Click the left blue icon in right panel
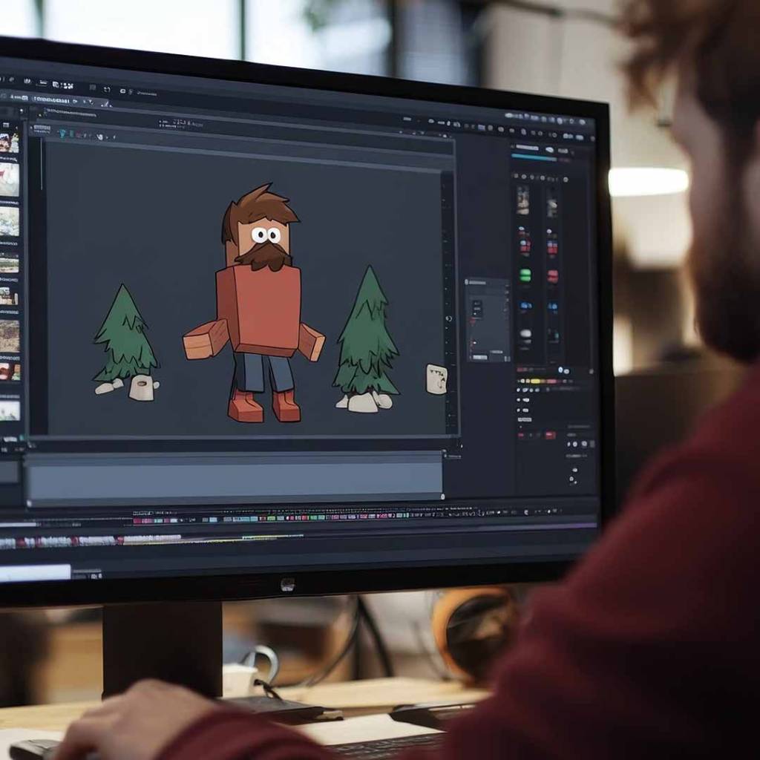This screenshot has height=760, width=760. click(x=525, y=306)
